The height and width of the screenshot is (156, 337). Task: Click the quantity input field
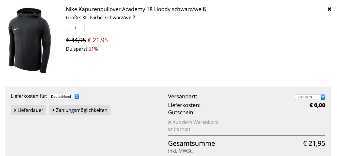click(x=75, y=28)
